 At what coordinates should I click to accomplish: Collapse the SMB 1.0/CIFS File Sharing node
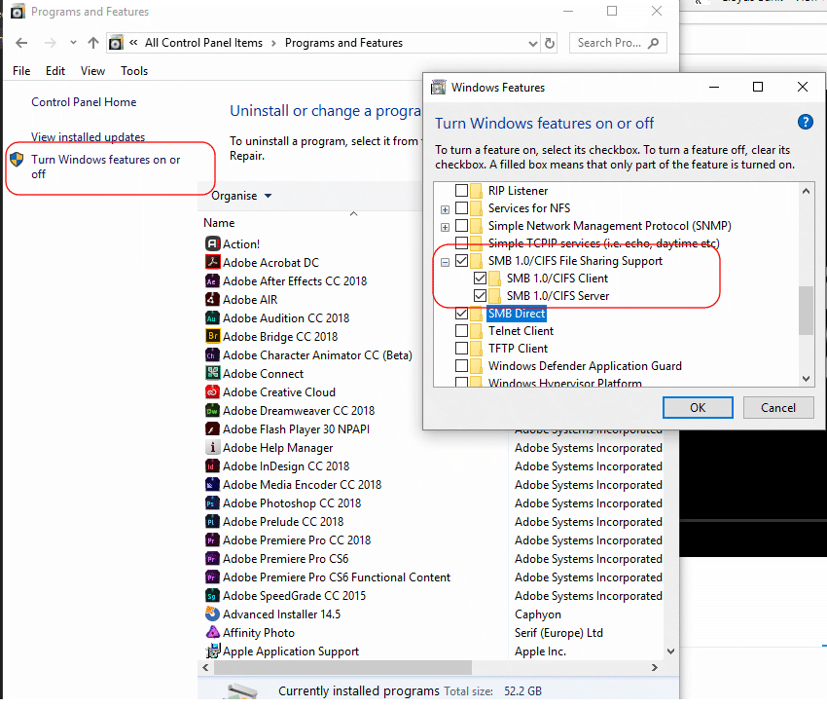(446, 262)
